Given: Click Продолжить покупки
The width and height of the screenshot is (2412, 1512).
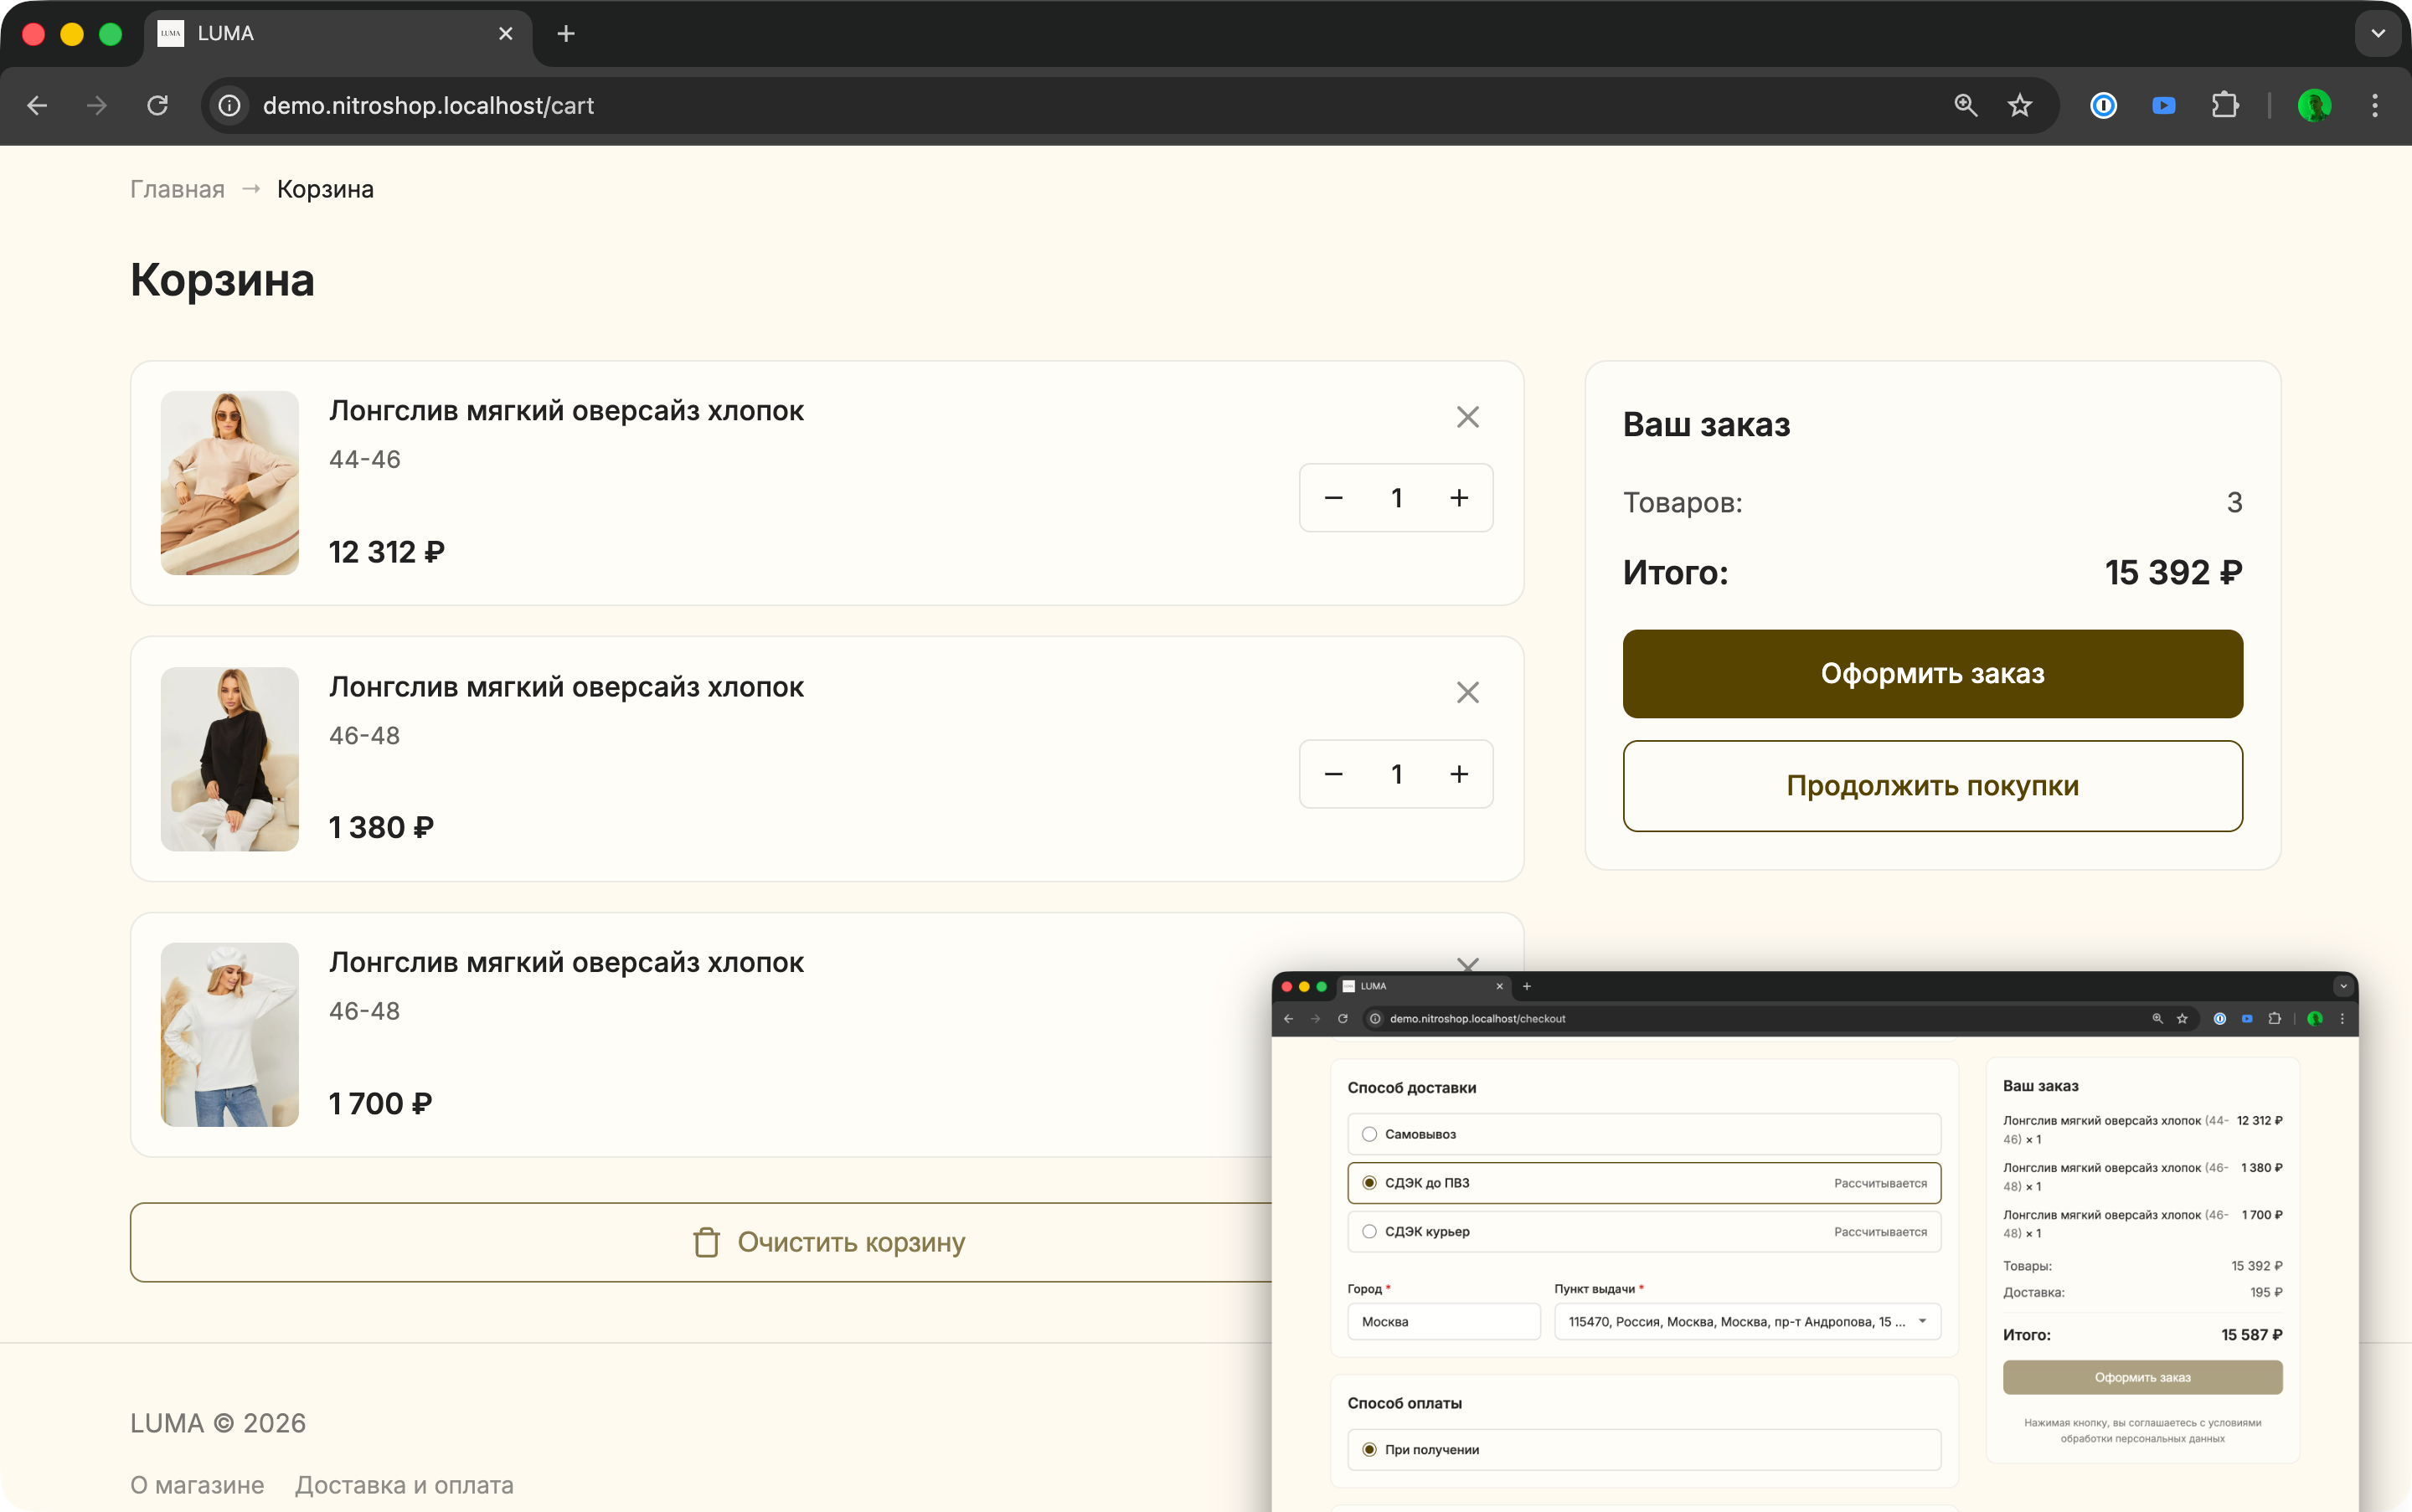Looking at the screenshot, I should point(1932,786).
